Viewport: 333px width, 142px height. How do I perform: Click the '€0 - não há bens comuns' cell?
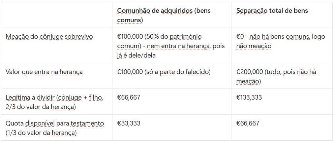point(280,41)
